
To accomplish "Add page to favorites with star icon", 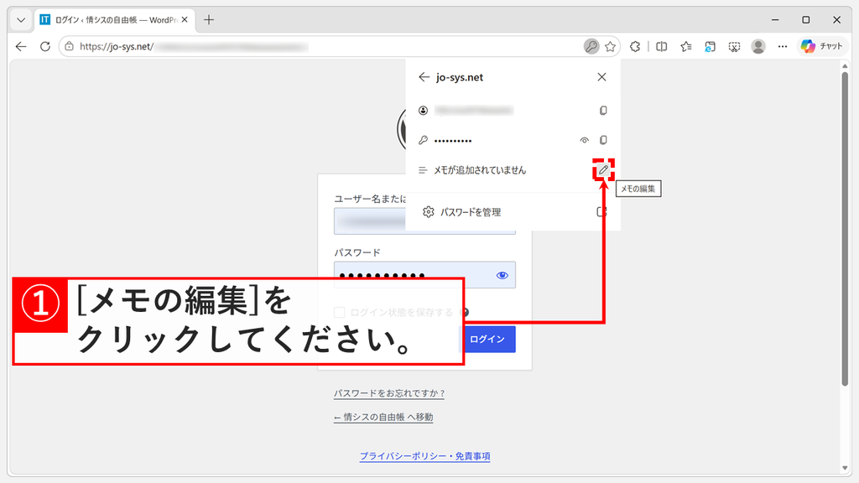I will click(x=610, y=47).
